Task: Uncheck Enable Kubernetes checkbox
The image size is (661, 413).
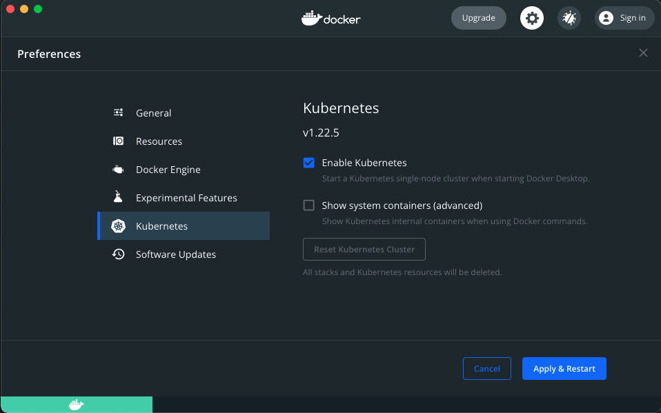Action: pyautogui.click(x=308, y=163)
